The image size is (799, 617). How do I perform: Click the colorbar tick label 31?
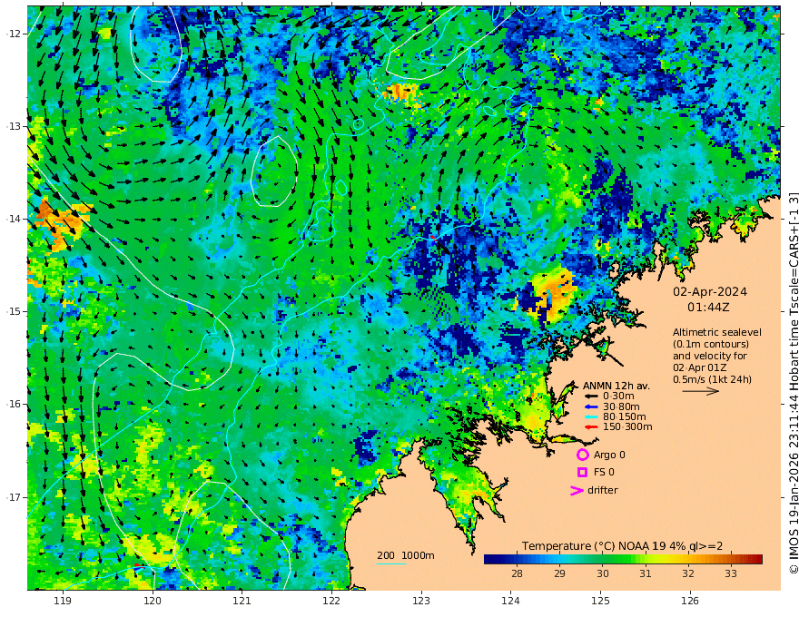646,573
